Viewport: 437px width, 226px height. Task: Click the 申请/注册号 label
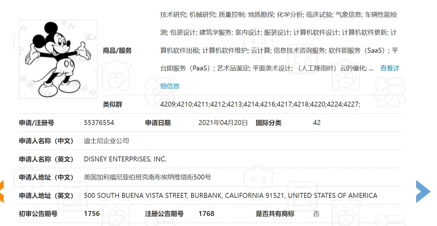click(x=37, y=123)
